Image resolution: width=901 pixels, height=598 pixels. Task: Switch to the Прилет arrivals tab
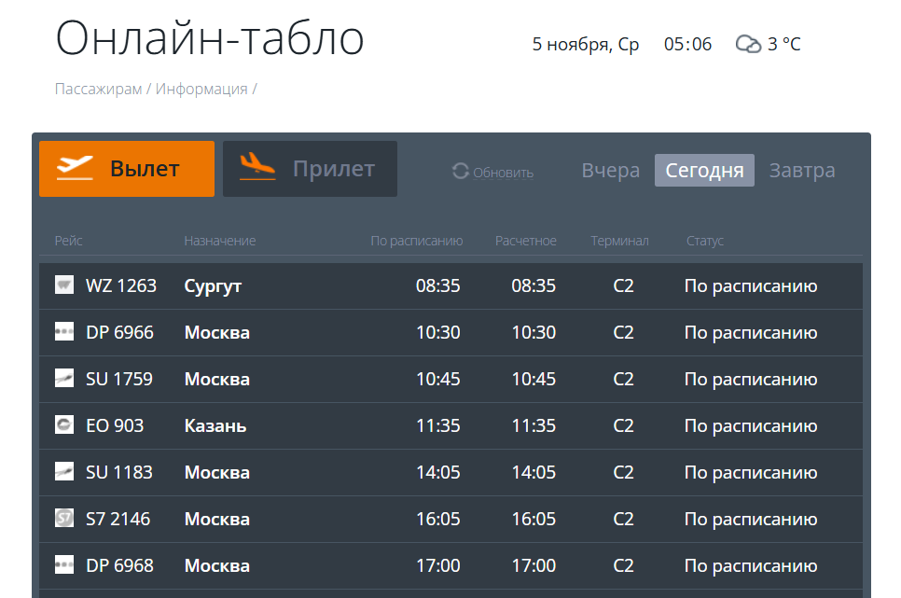tap(310, 169)
